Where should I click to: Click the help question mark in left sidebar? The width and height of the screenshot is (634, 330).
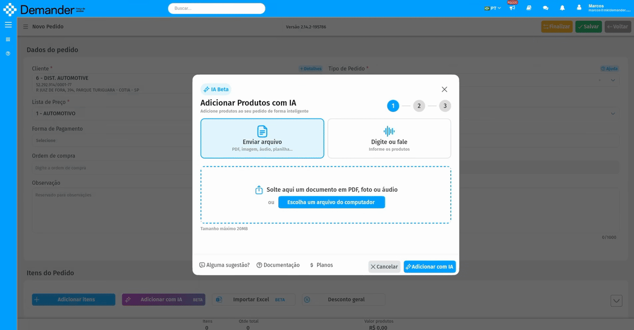click(8, 54)
